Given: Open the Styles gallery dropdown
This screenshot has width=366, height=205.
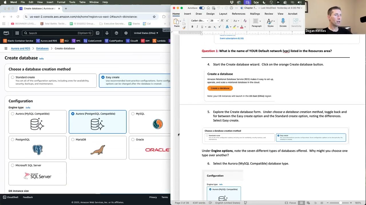Looking at the screenshot, I should point(270,23).
